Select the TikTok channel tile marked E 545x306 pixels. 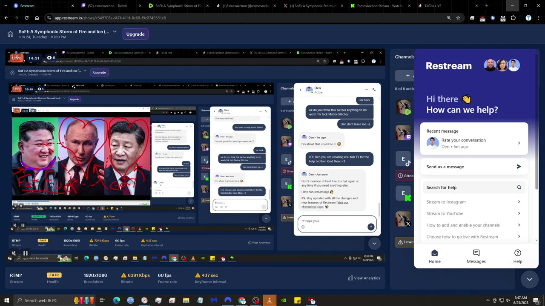tap(403, 159)
